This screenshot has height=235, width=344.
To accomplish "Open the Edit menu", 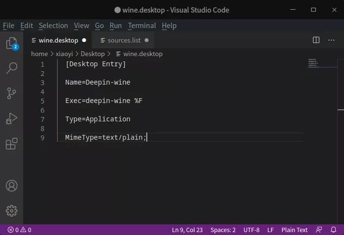I will [x=26, y=26].
